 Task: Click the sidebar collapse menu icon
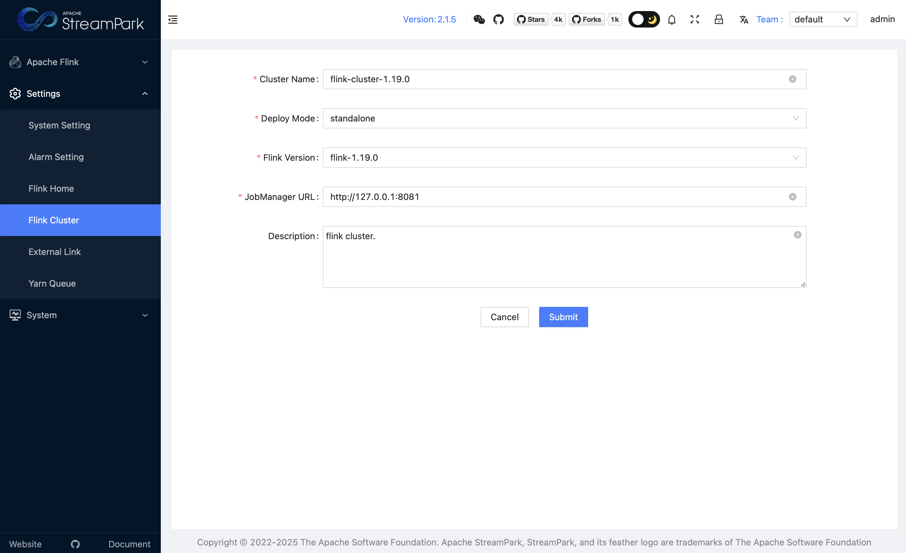point(173,20)
